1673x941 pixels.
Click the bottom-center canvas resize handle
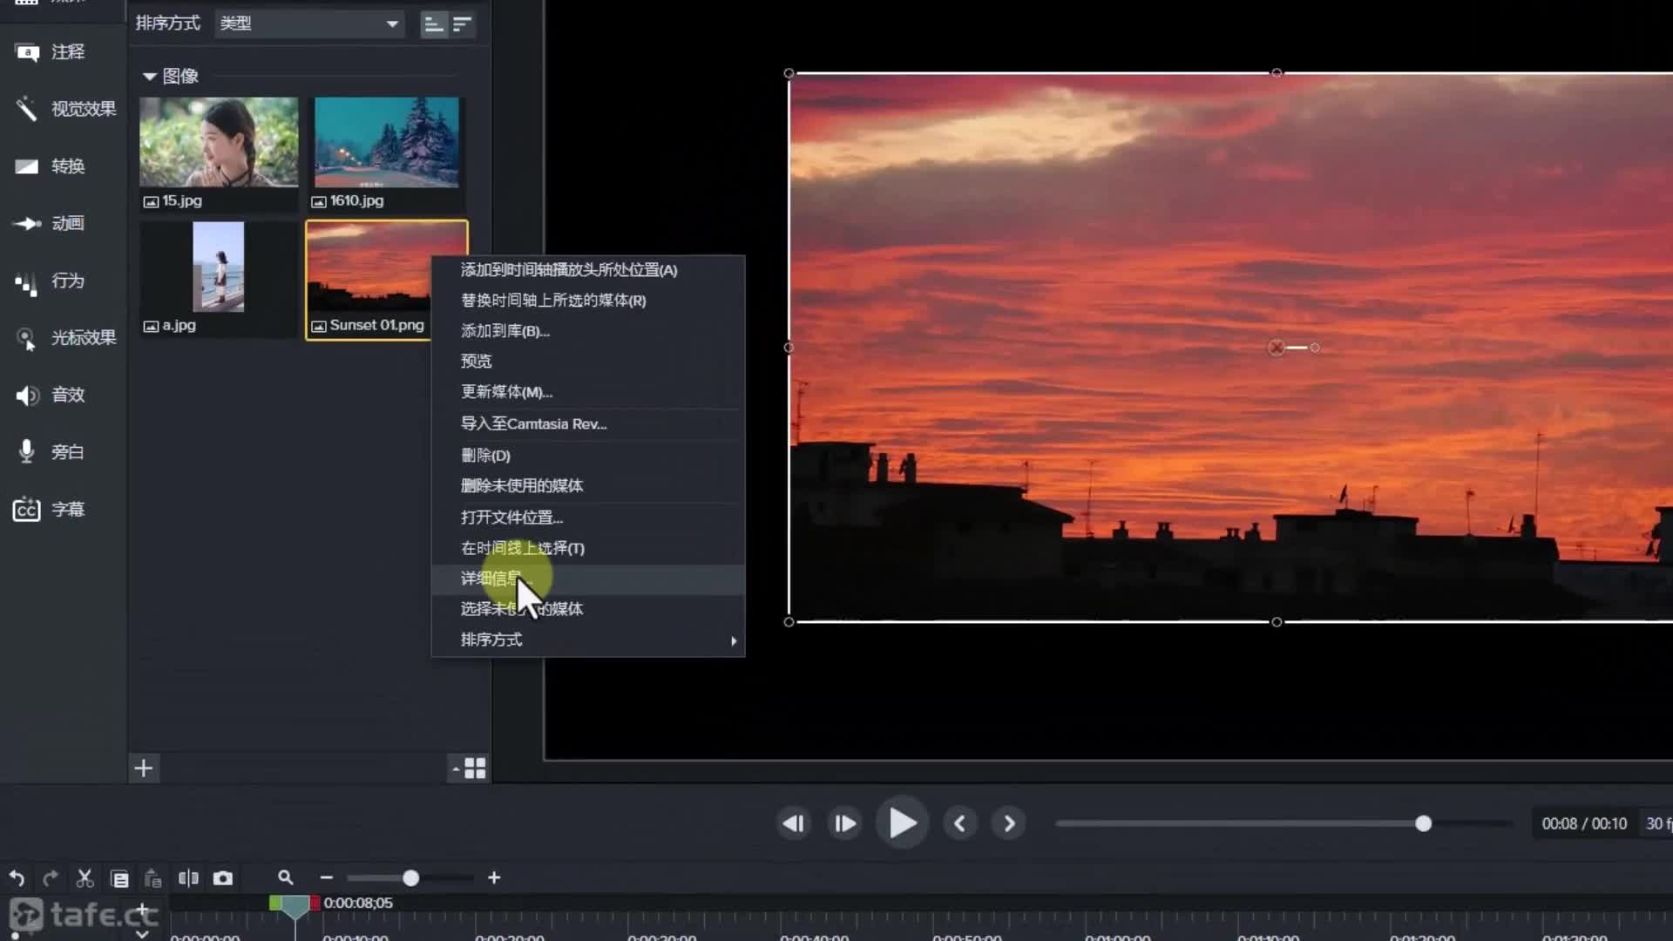tap(1277, 622)
